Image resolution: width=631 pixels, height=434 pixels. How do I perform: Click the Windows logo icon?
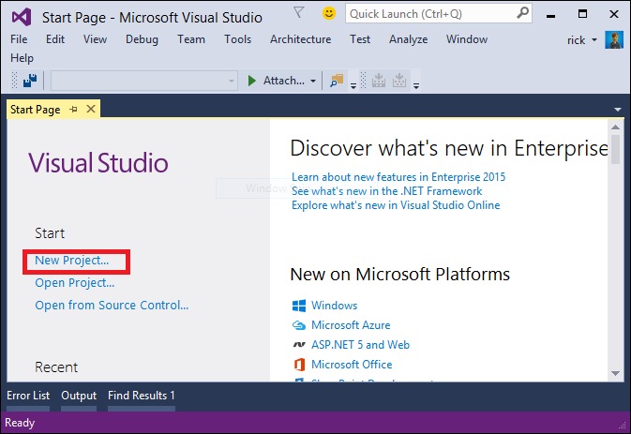298,306
